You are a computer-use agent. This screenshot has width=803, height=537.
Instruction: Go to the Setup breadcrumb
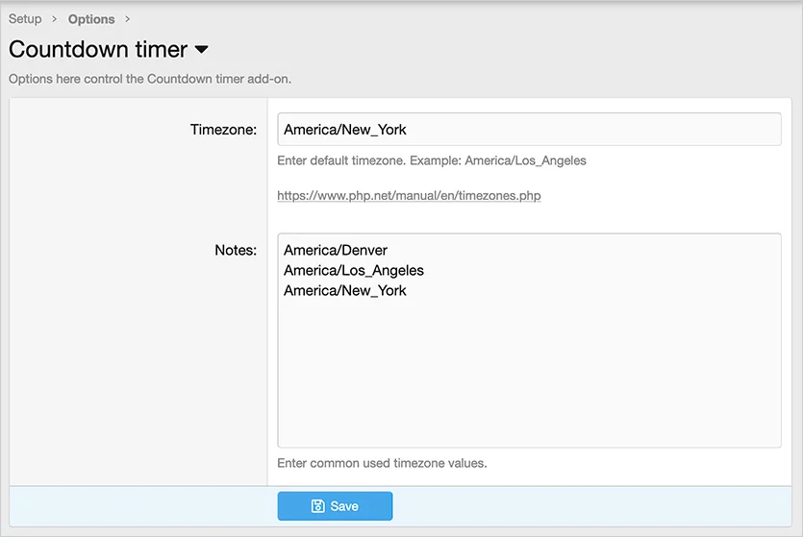(25, 19)
